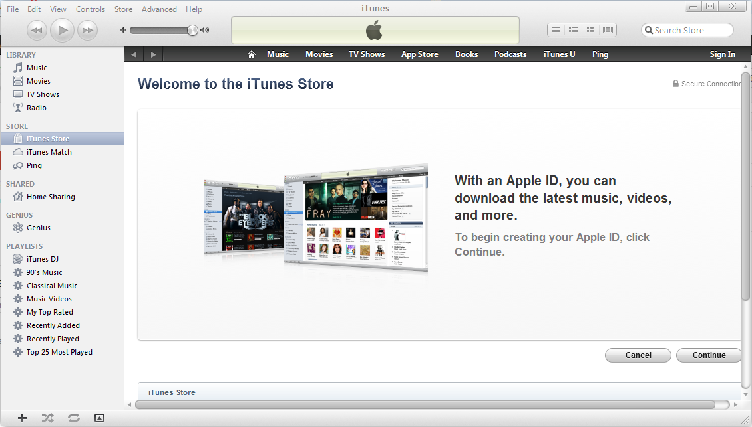Click the Secure Connection lock icon
Image resolution: width=752 pixels, height=427 pixels.
coord(675,83)
